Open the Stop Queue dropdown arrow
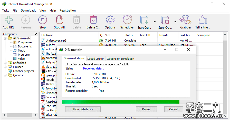The width and height of the screenshot is (230, 120). tap(175, 22)
